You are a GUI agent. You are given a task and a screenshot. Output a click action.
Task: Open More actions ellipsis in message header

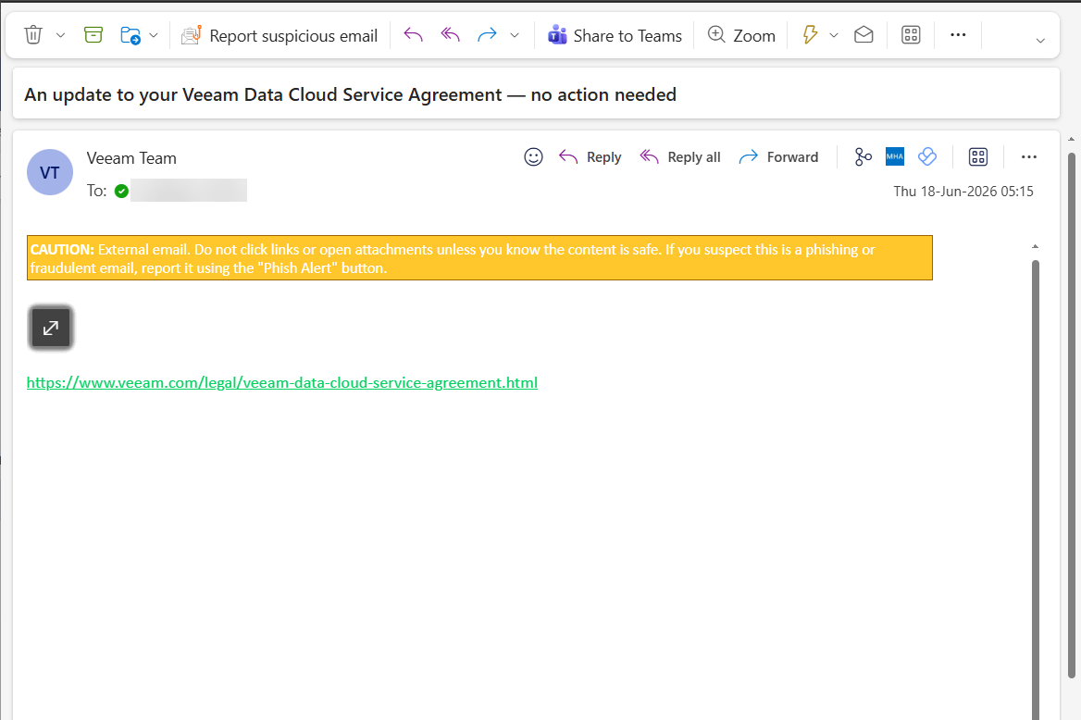[1028, 157]
